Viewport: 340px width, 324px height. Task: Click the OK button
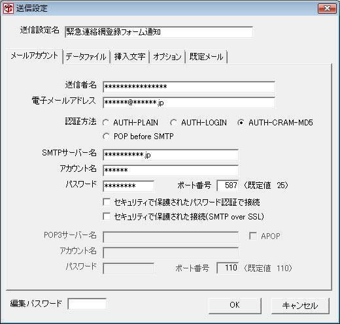(x=235, y=305)
